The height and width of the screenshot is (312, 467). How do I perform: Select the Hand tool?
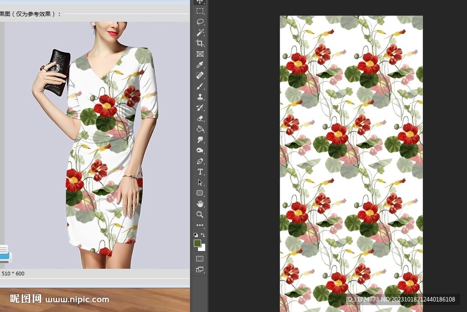coord(200,204)
